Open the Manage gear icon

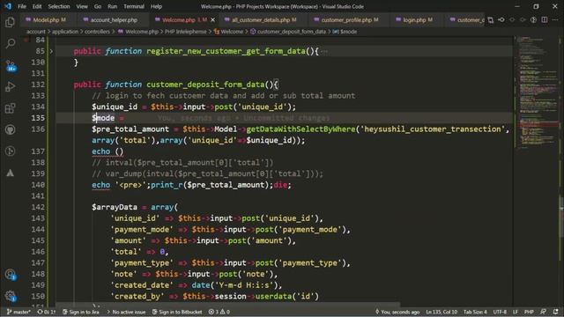tap(10, 296)
